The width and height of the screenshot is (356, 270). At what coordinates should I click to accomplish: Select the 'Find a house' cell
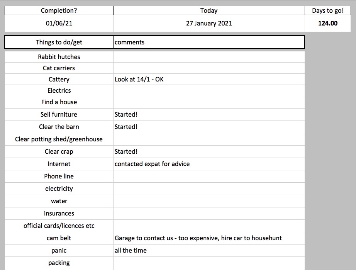(59, 102)
